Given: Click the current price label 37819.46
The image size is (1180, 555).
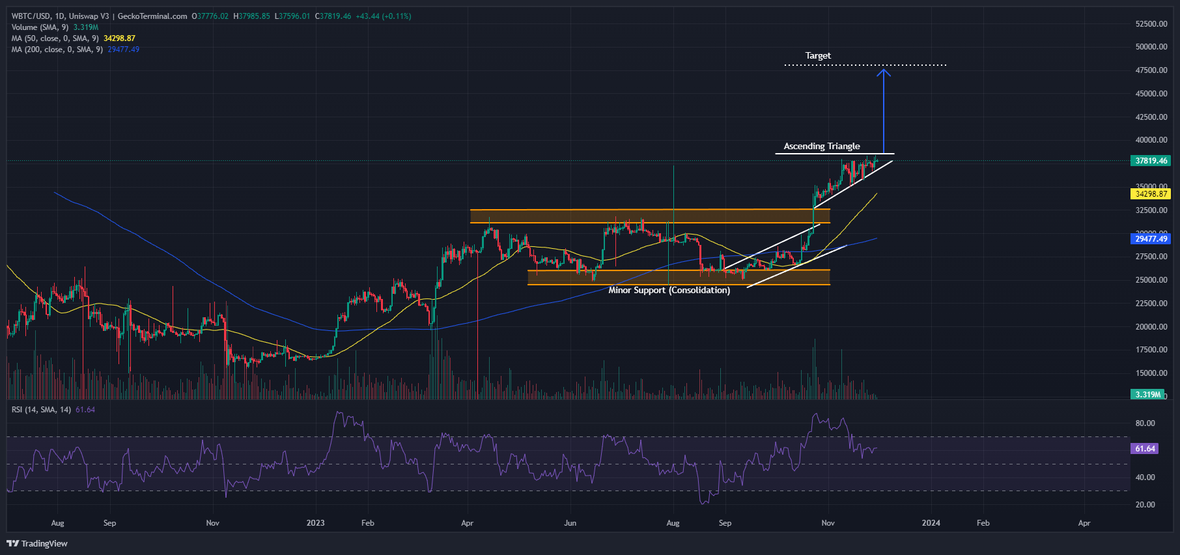Looking at the screenshot, I should click(x=1151, y=161).
